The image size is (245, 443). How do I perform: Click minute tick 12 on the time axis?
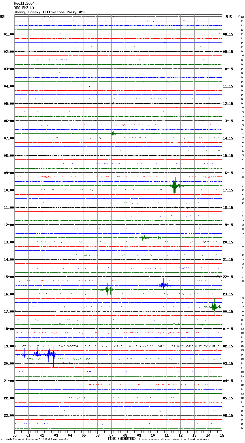tap(180, 435)
